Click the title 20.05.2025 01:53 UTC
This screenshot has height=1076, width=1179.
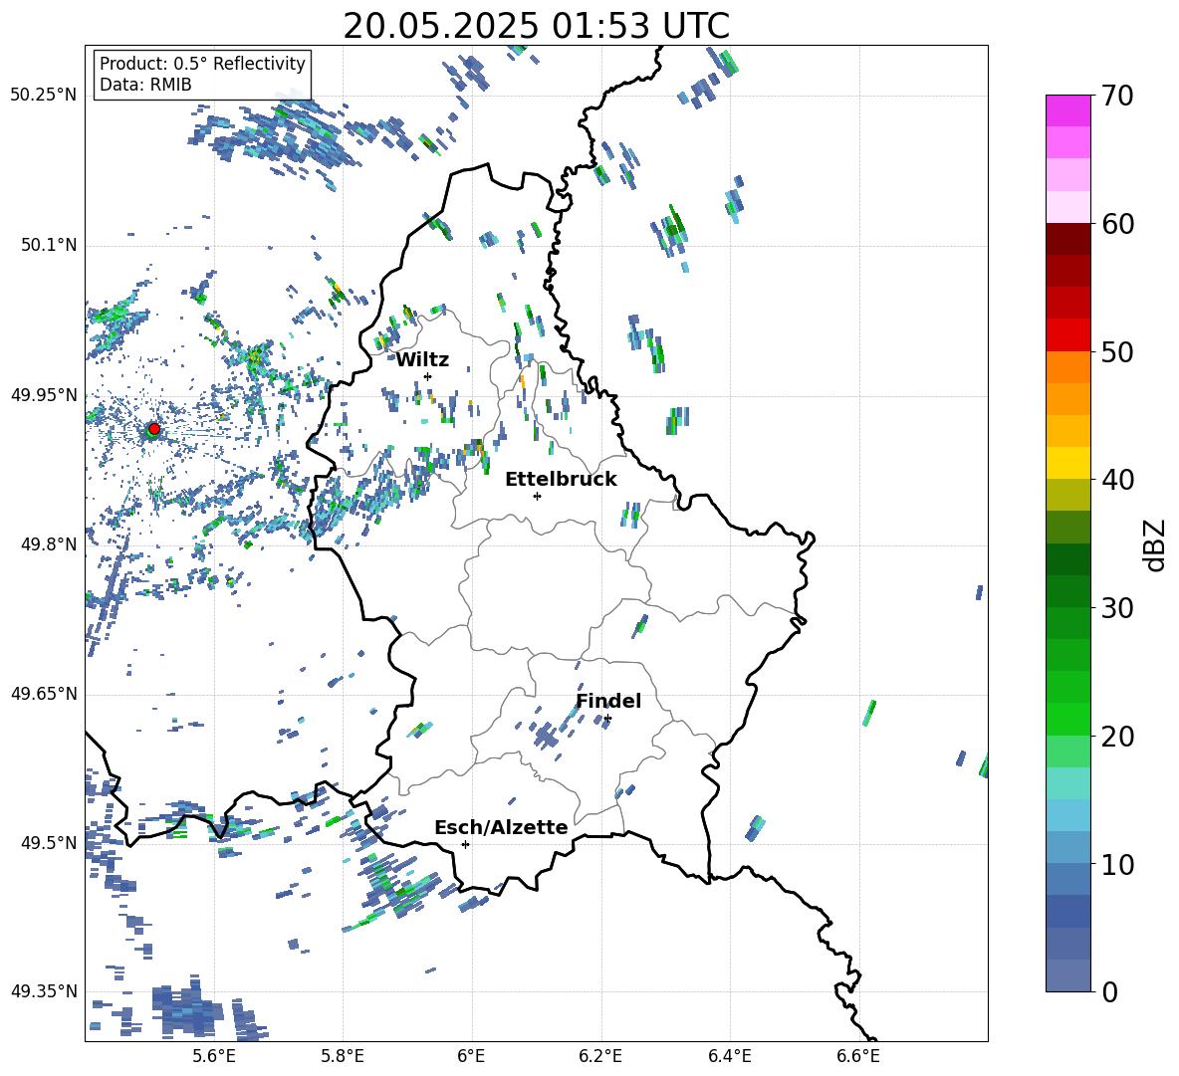pyautogui.click(x=536, y=26)
